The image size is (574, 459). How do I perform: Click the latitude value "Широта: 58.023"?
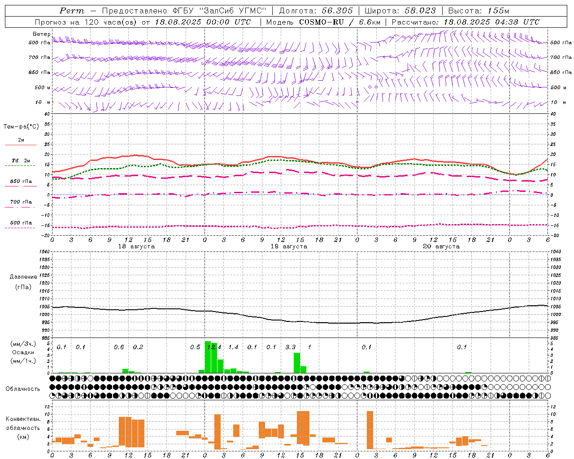[x=400, y=11]
